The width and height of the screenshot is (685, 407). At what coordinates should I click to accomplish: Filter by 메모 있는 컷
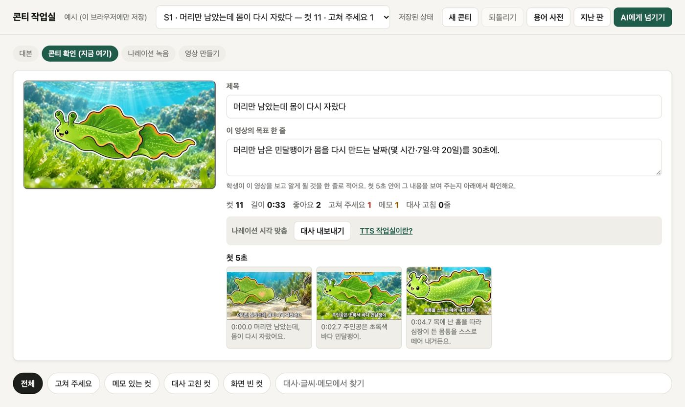(132, 383)
